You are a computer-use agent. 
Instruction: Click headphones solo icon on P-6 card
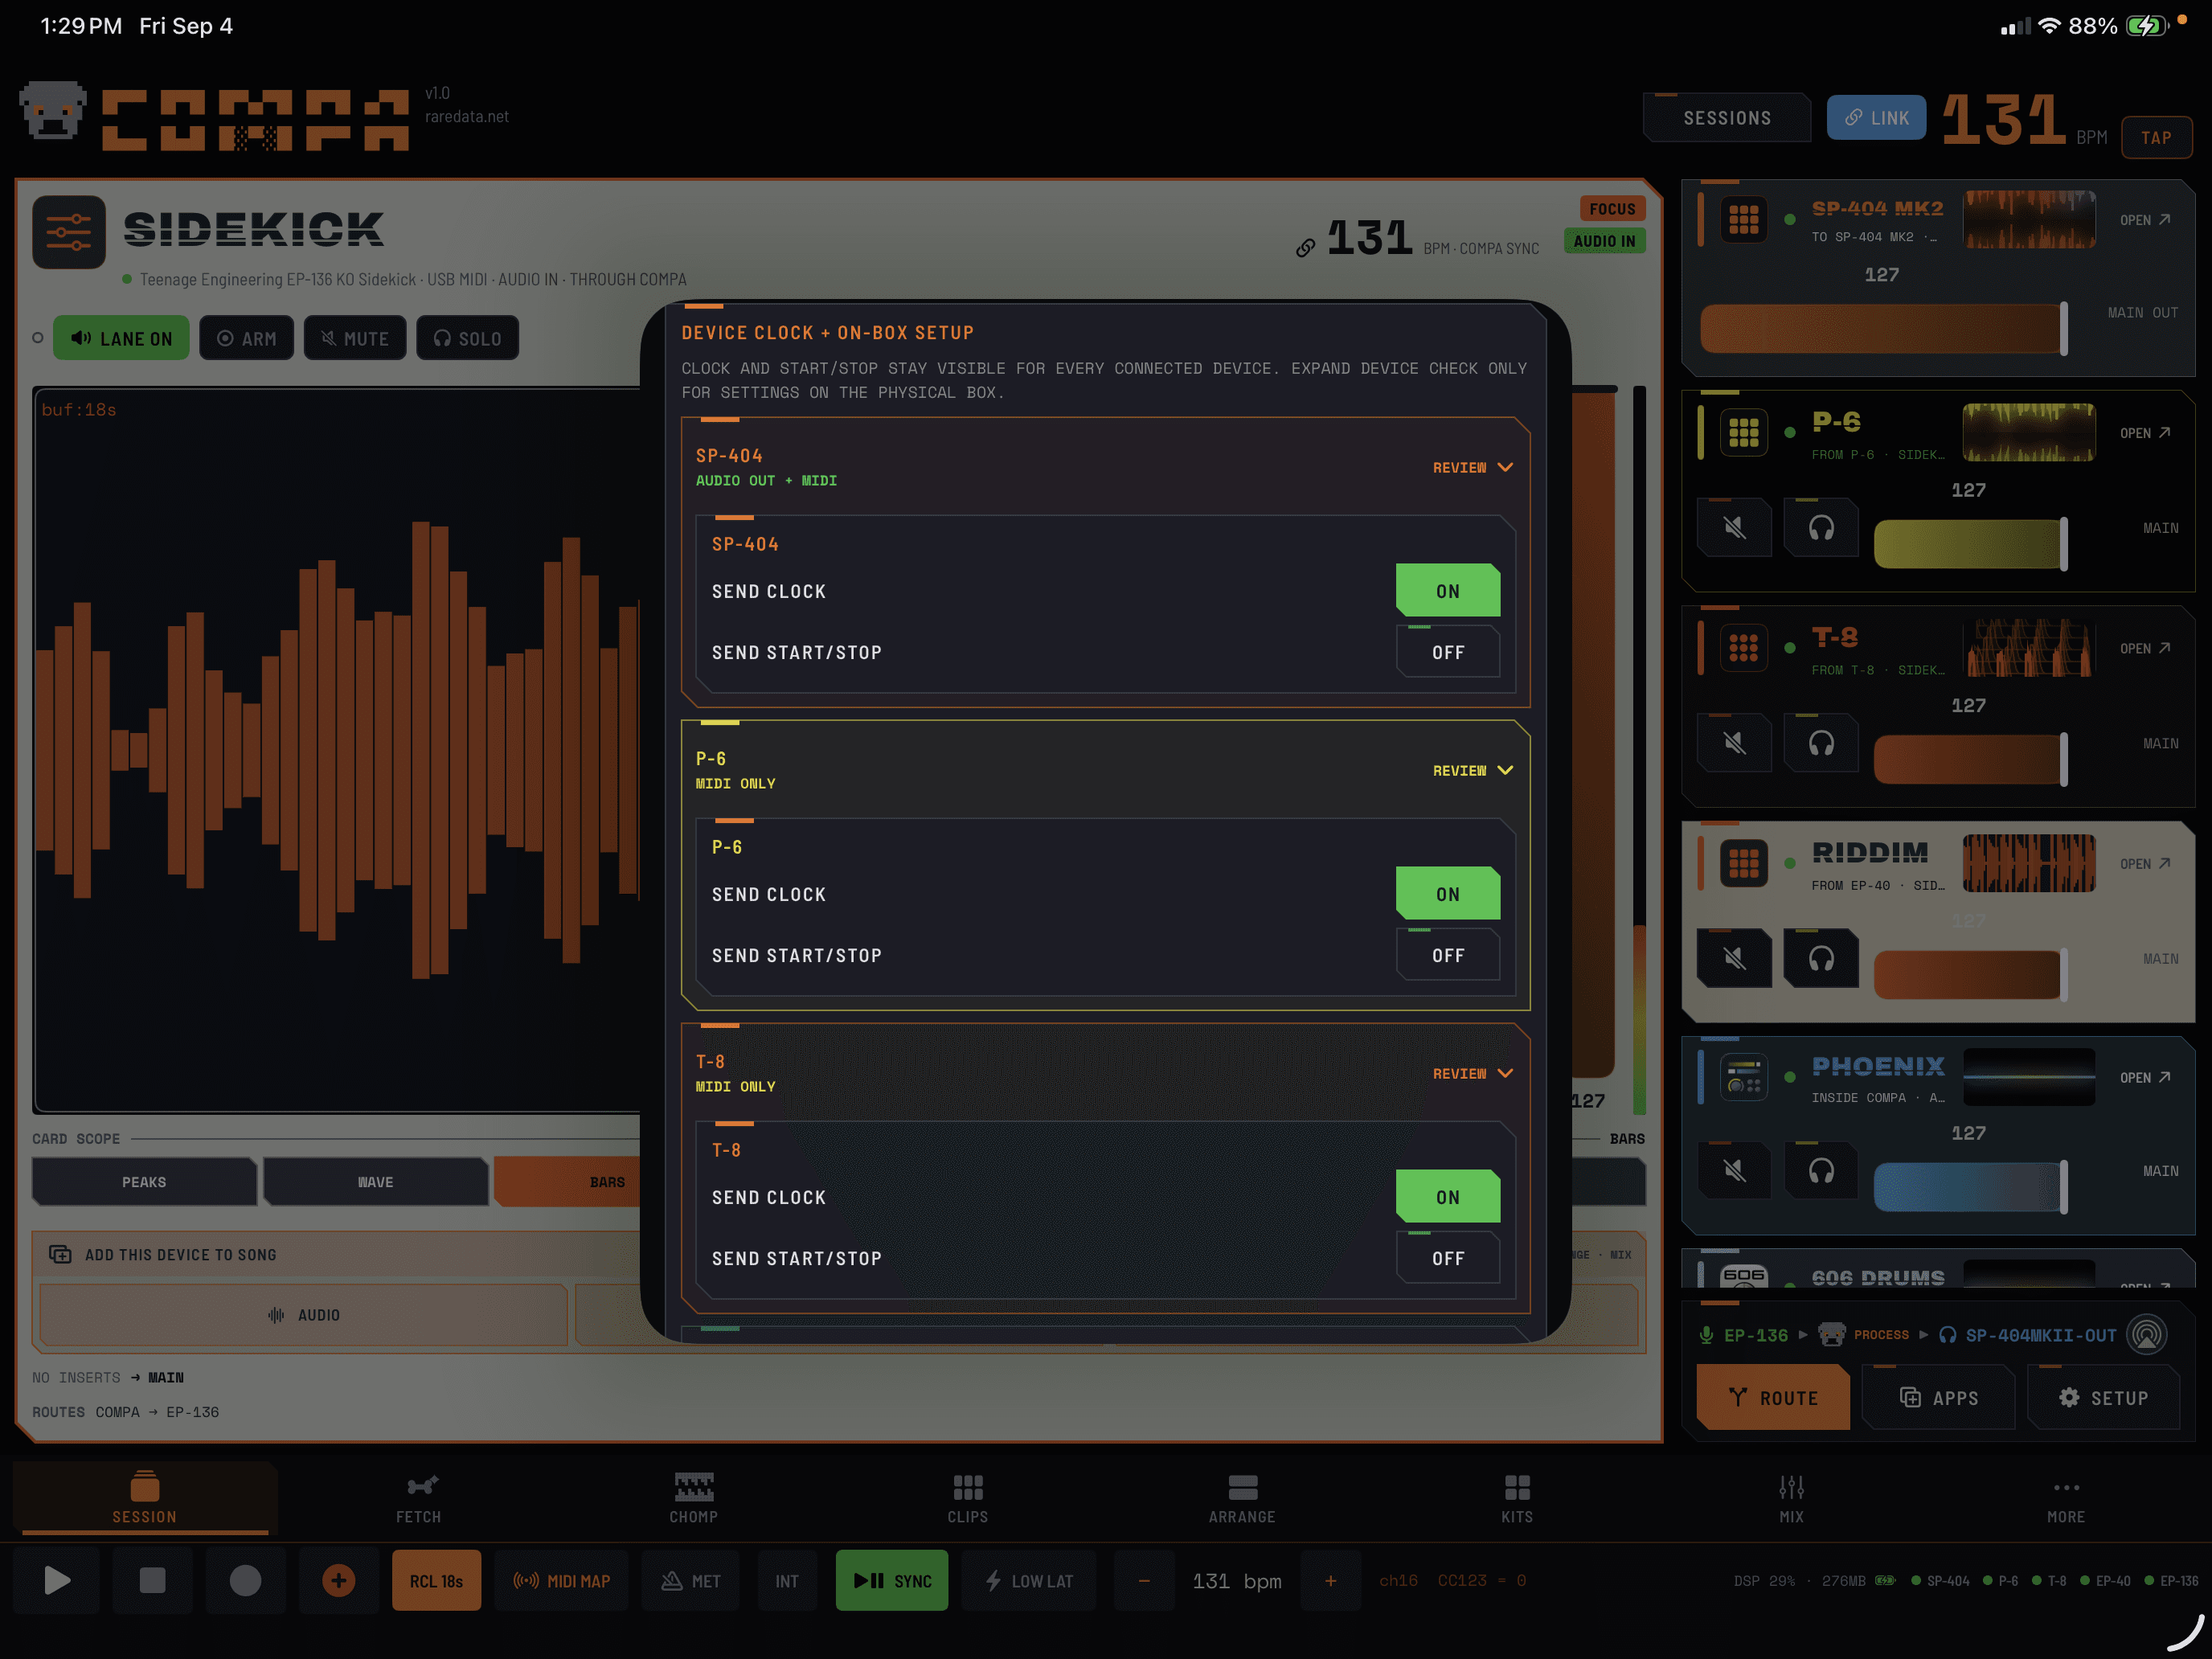point(1821,528)
